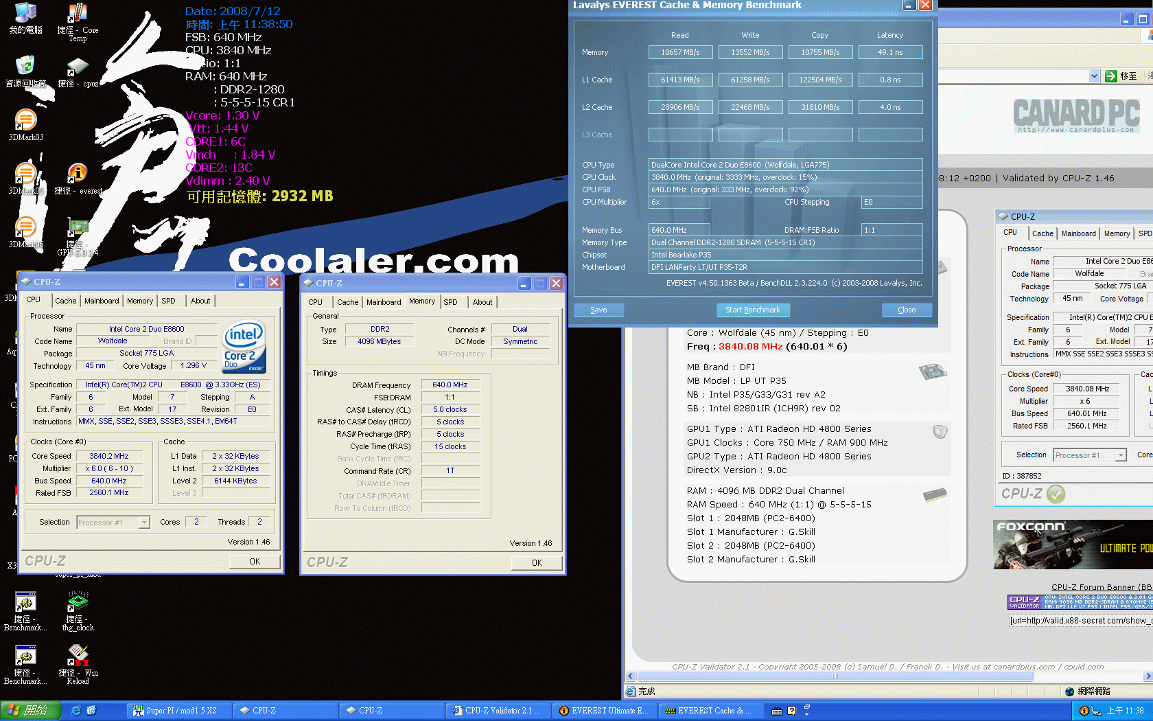Screen dimensions: 1153x721
Task: Click L2 Cache Write value 22468 MB/s
Action: tap(750, 107)
